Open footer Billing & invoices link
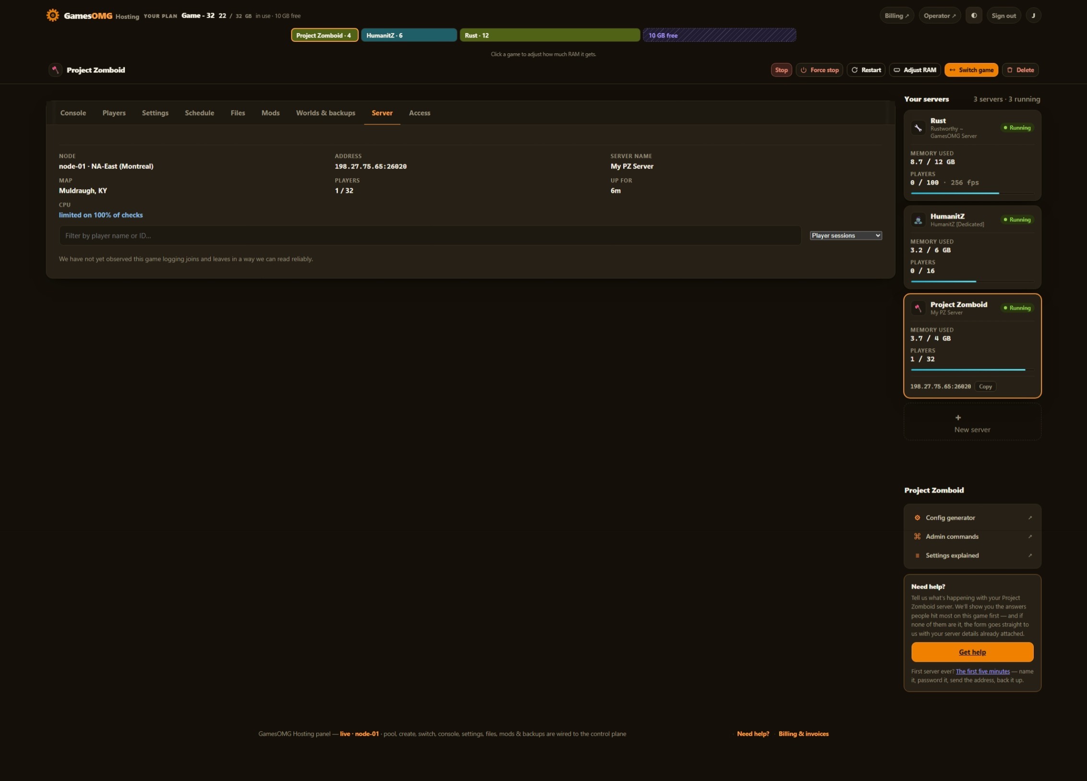 (803, 734)
